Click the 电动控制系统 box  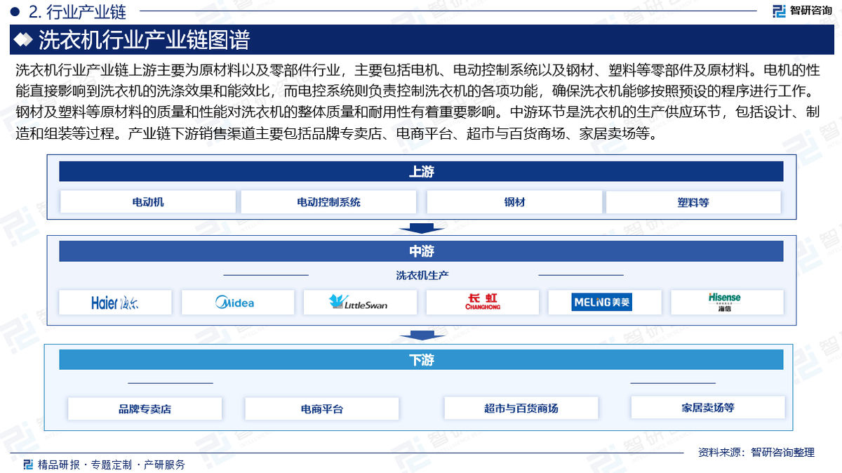[x=328, y=202]
